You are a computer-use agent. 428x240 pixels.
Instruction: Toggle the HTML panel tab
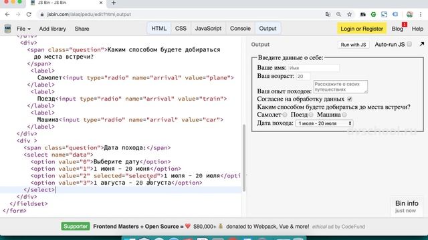159,28
